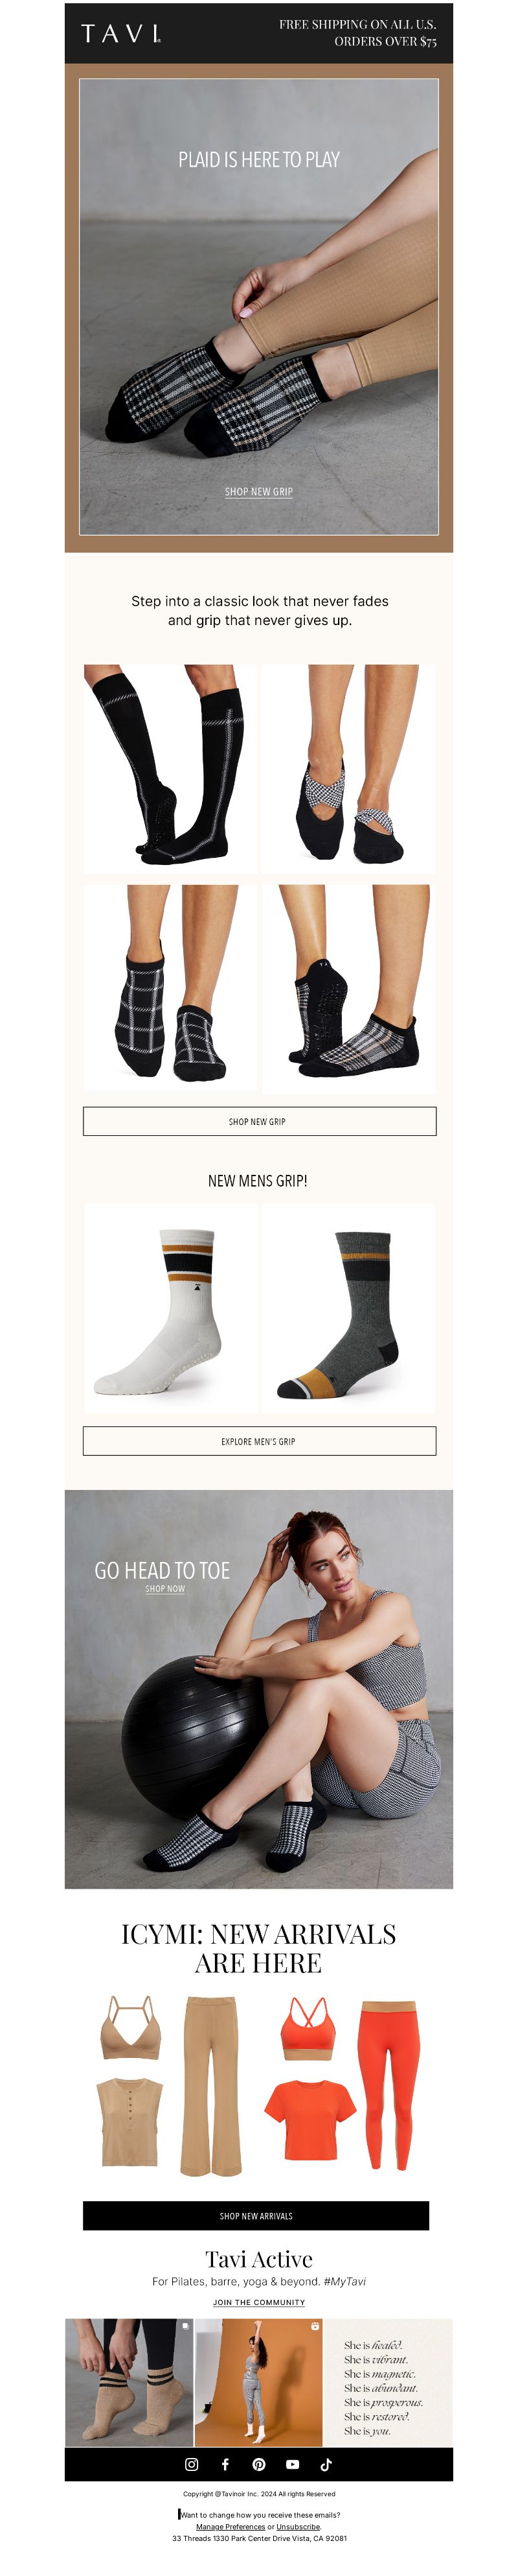Open the black knee-high socks product image

point(170,769)
